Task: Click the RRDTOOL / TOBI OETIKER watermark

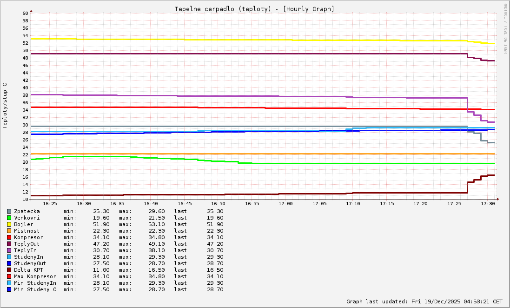Action: pyautogui.click(x=505, y=28)
